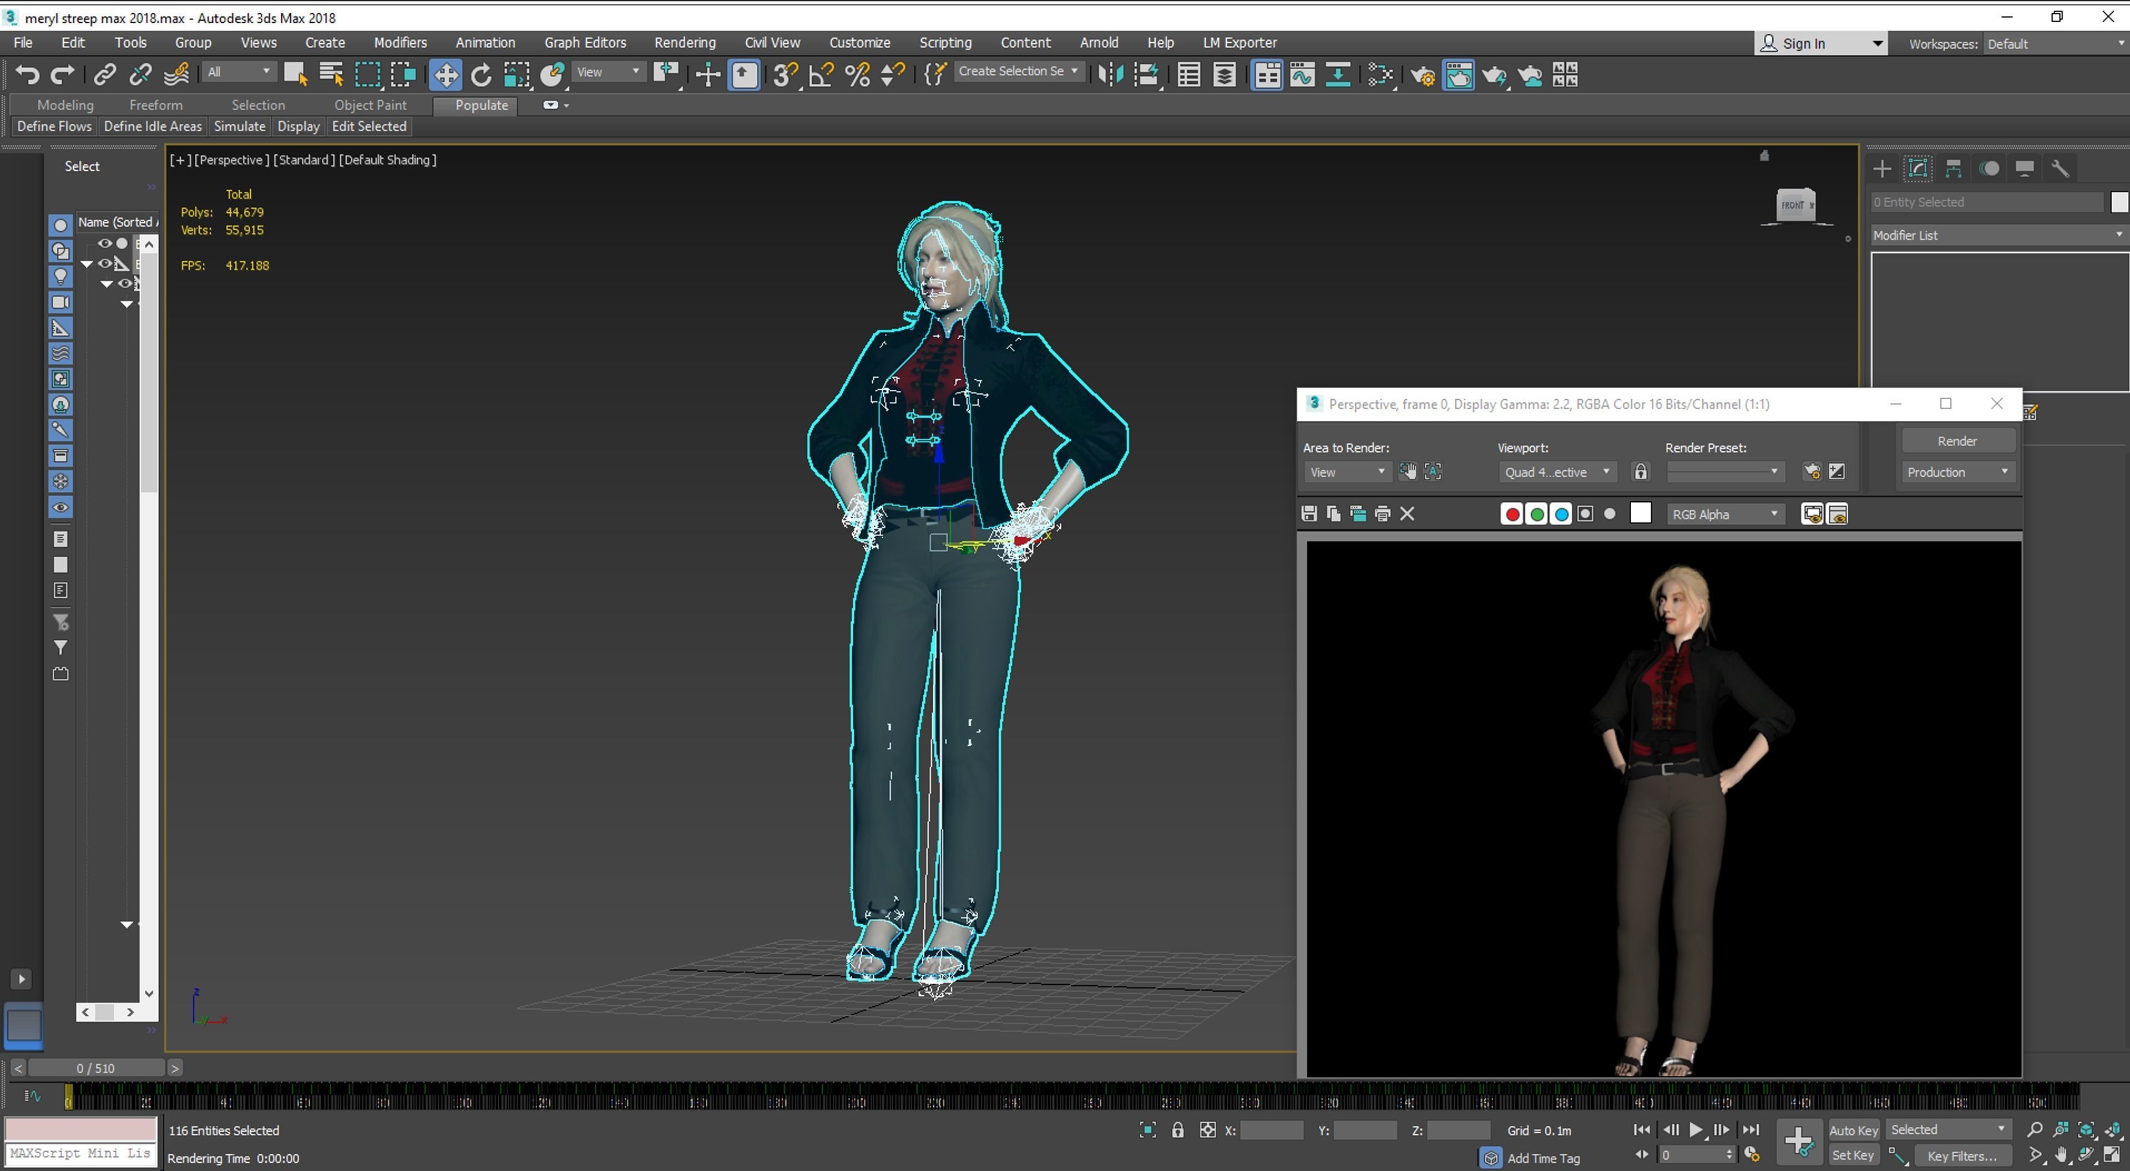The image size is (2130, 1171).
Task: Open the Rendering menu
Action: point(685,42)
